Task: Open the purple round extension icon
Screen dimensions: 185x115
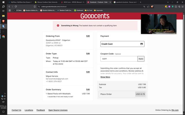Action: (x=169, y=7)
